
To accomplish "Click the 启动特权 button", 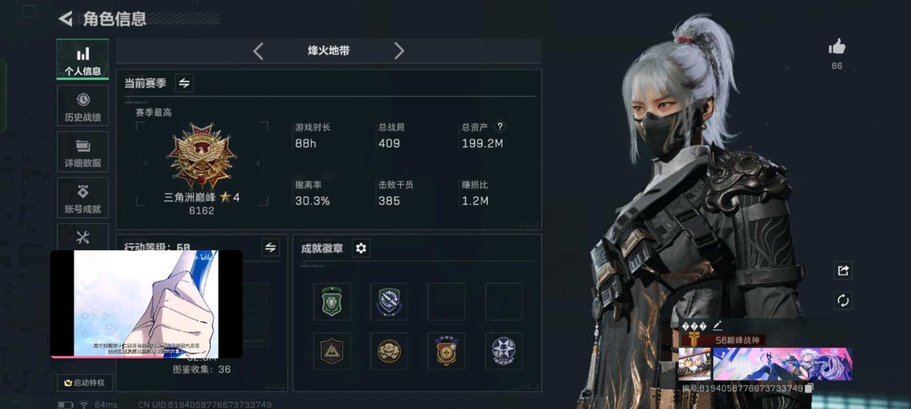I will [86, 383].
